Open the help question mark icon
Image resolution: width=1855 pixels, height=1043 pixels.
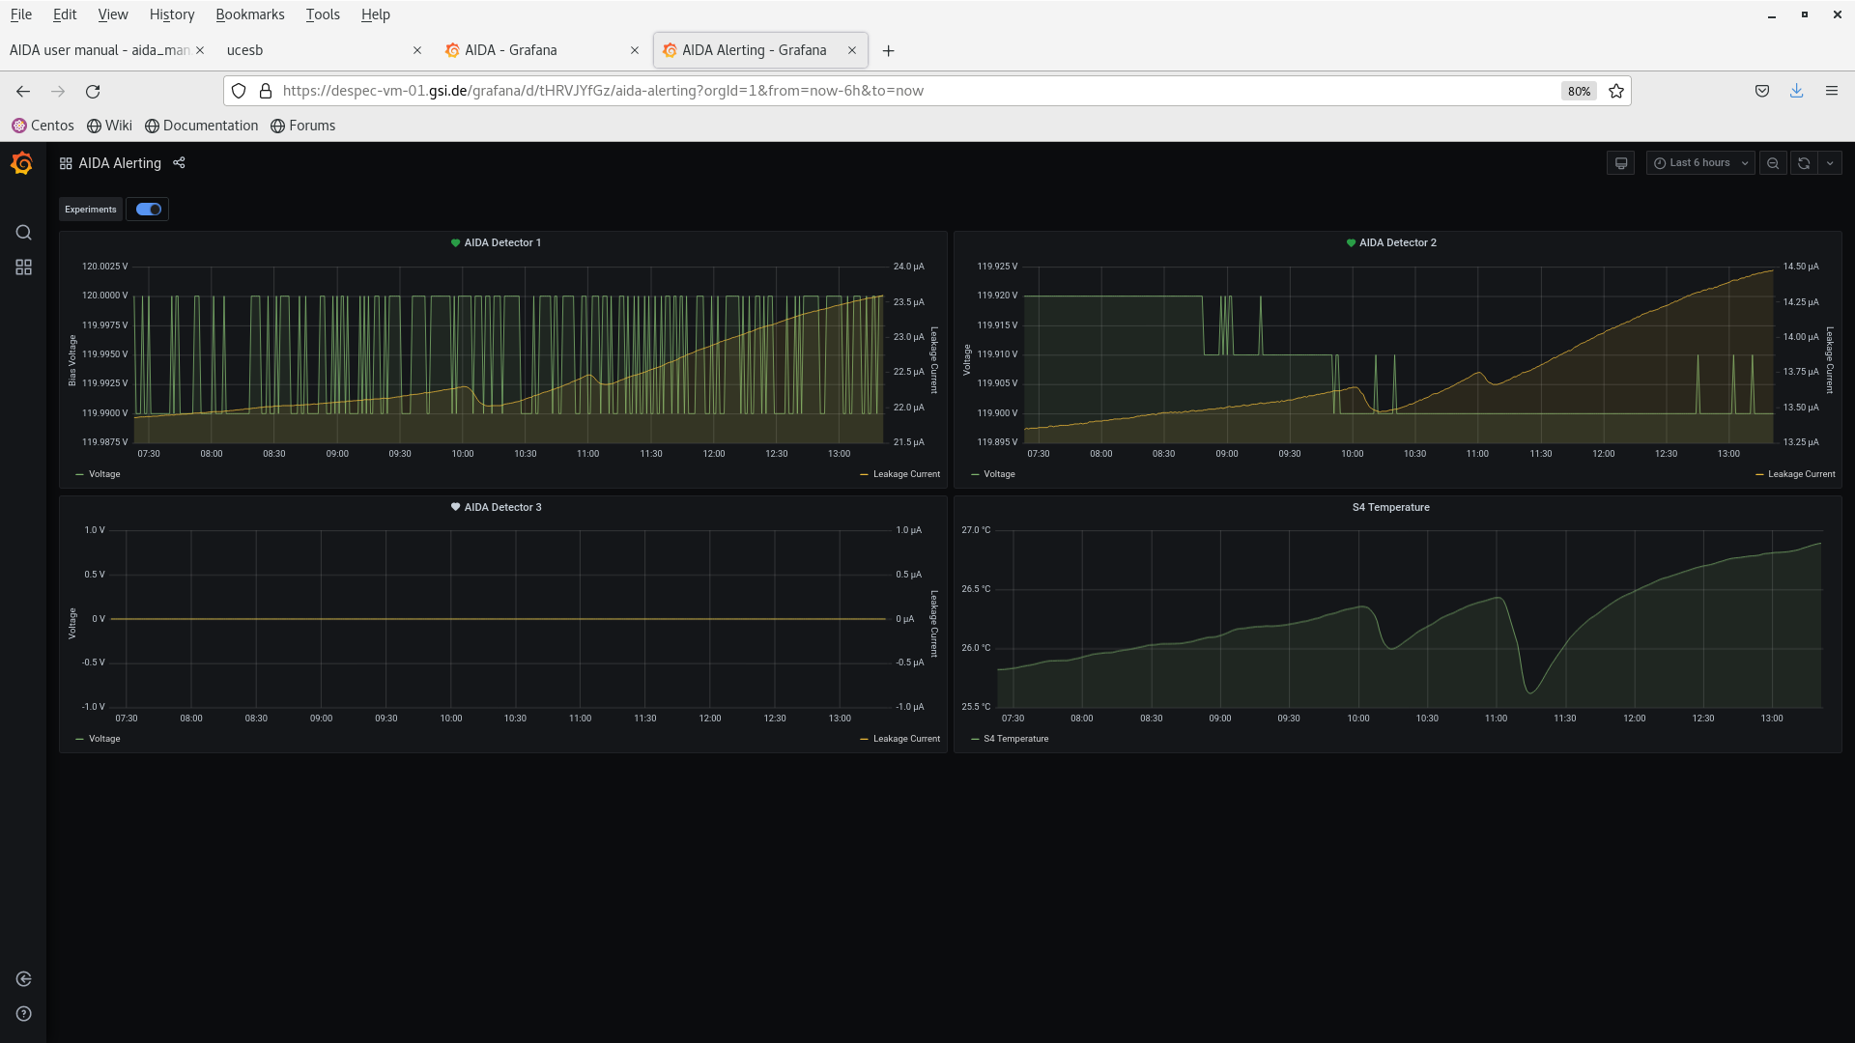pos(23,1014)
